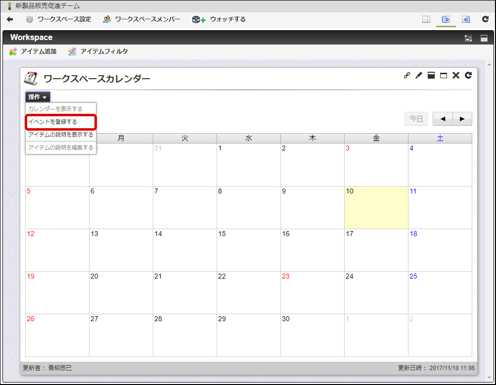Select アイテムの説明を表示する menu entry
The width and height of the screenshot is (496, 385).
61,135
